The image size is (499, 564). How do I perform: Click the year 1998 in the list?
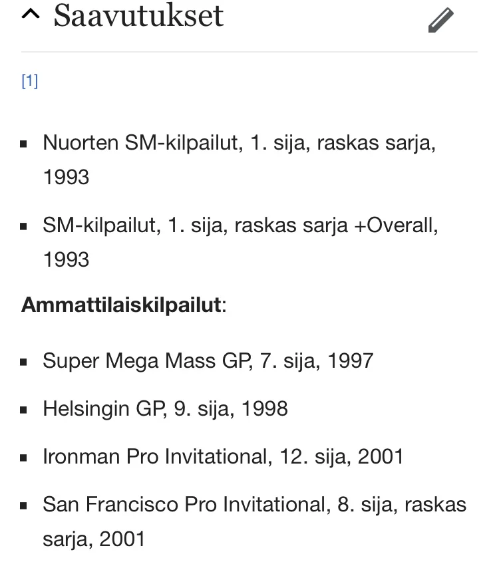[264, 408]
